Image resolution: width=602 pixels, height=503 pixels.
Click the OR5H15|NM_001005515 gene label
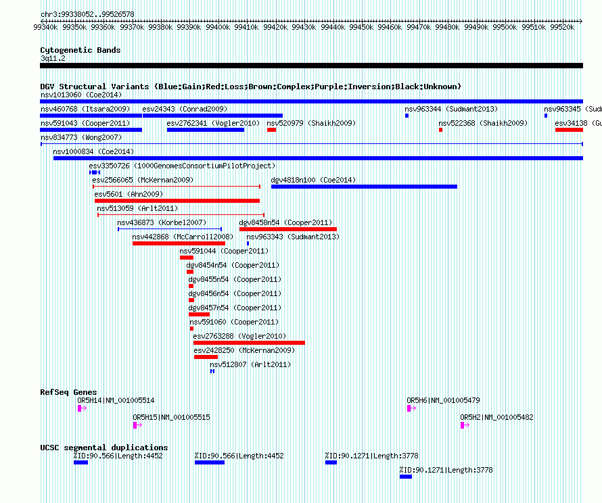(x=171, y=417)
